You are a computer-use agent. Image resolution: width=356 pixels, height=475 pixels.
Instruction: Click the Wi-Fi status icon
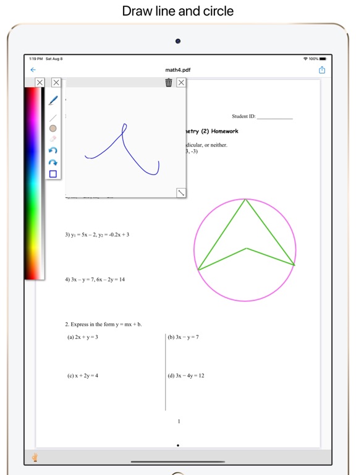[x=305, y=59]
